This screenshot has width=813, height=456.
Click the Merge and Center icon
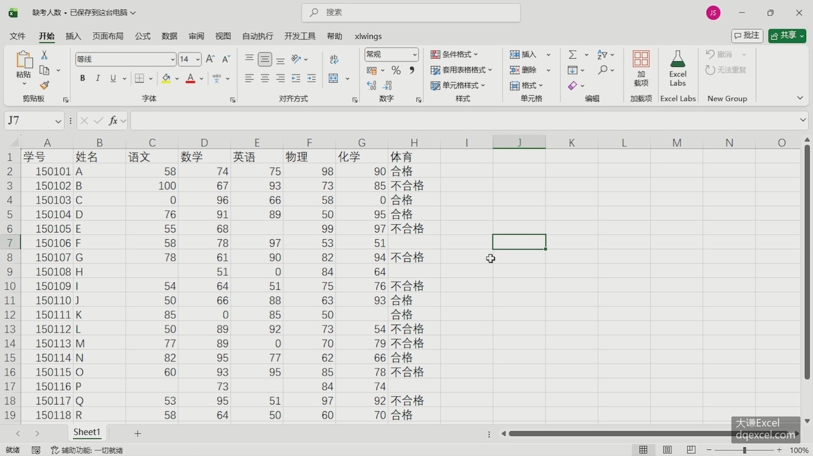pos(333,78)
